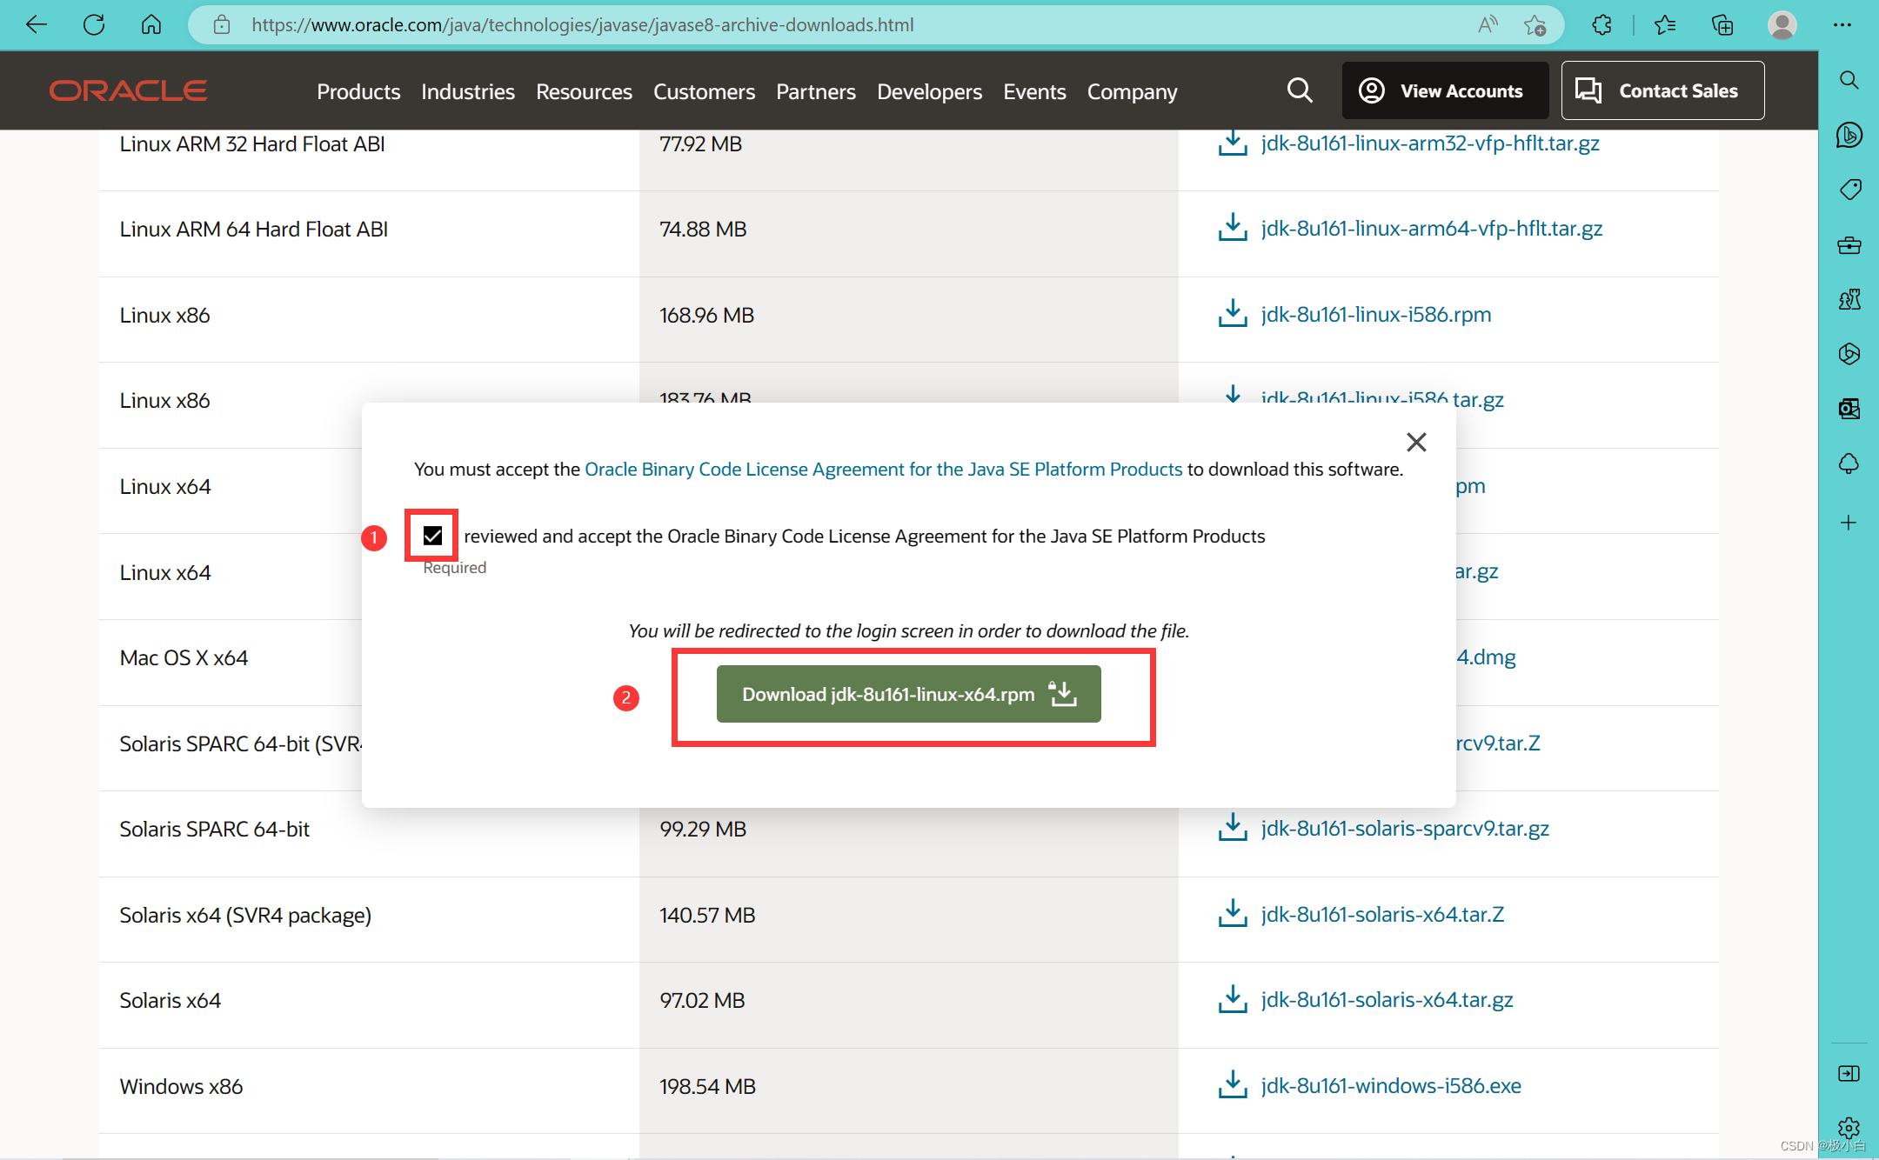Image resolution: width=1879 pixels, height=1160 pixels.
Task: Open the browser Extensions puzzle icon
Action: (x=1601, y=25)
